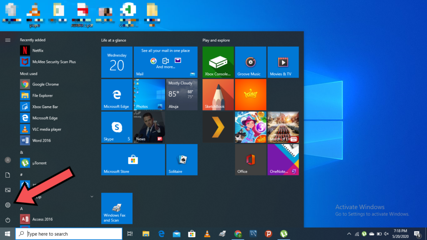The width and height of the screenshot is (427, 240).
Task: Open File Explorer in app list
Action: click(x=57, y=95)
